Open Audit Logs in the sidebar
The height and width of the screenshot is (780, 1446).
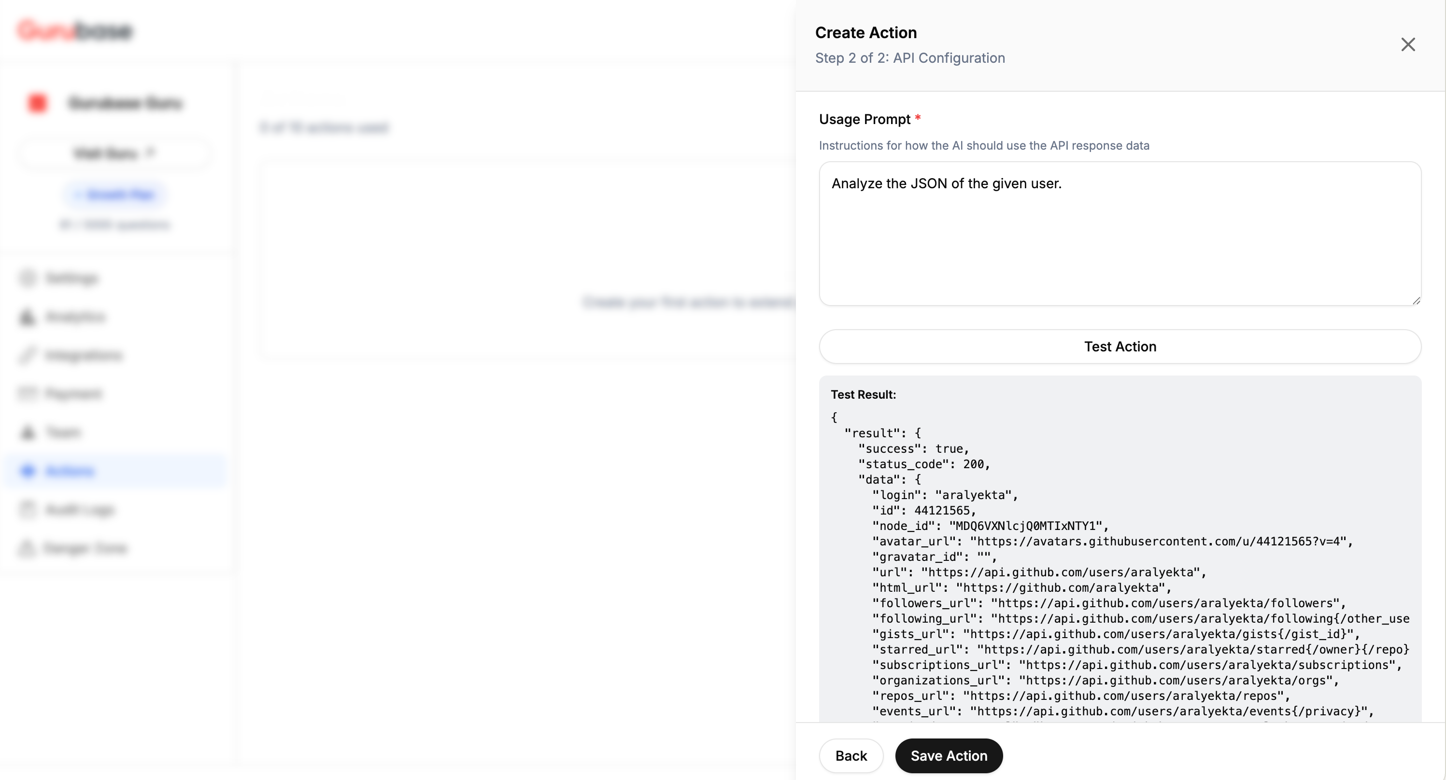click(x=79, y=510)
